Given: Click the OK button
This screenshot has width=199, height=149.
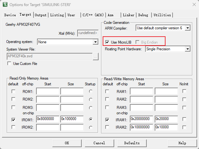Looking at the screenshot, I should [67, 143].
